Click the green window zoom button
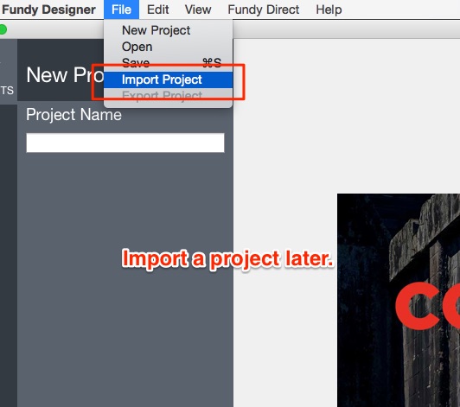The height and width of the screenshot is (407, 460). click(x=3, y=29)
